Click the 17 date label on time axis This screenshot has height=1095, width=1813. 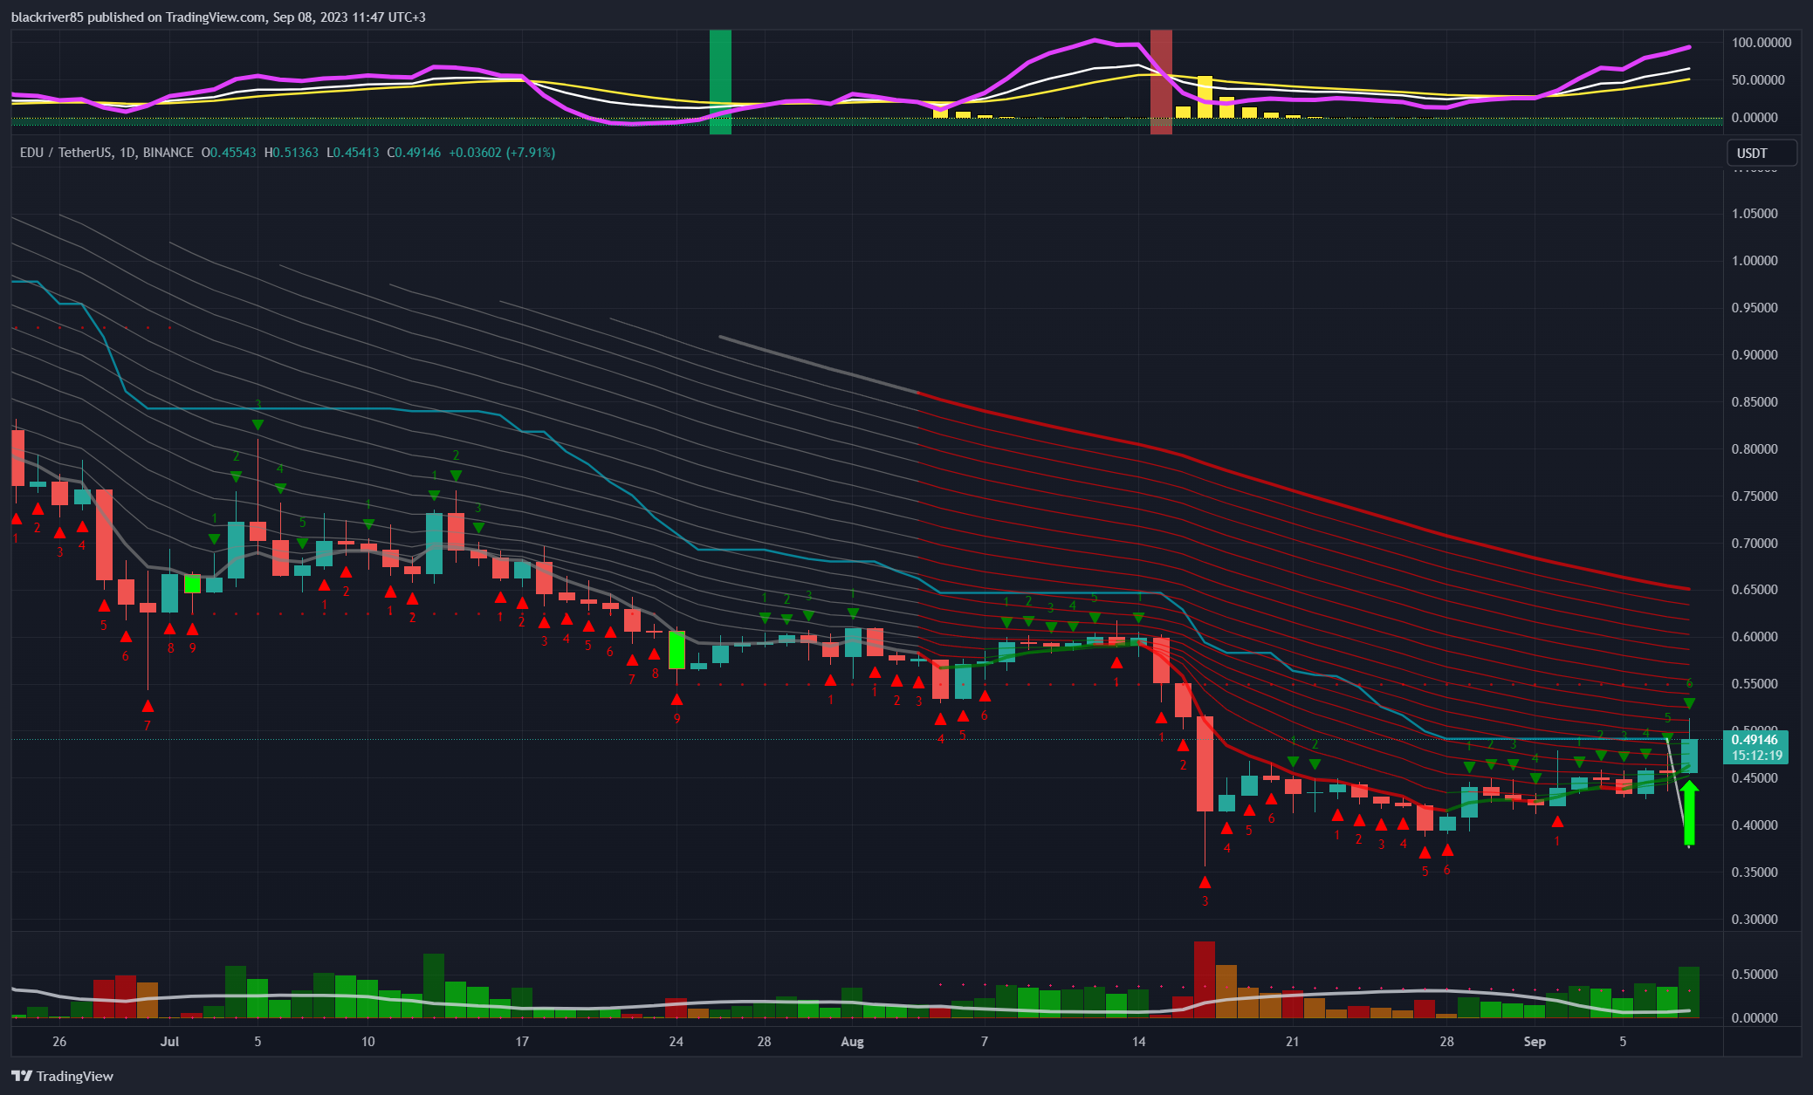(522, 1042)
